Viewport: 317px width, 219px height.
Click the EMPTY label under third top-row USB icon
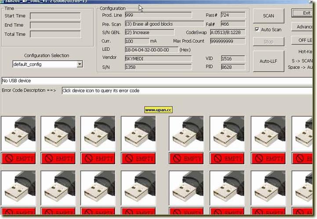pos(98,158)
